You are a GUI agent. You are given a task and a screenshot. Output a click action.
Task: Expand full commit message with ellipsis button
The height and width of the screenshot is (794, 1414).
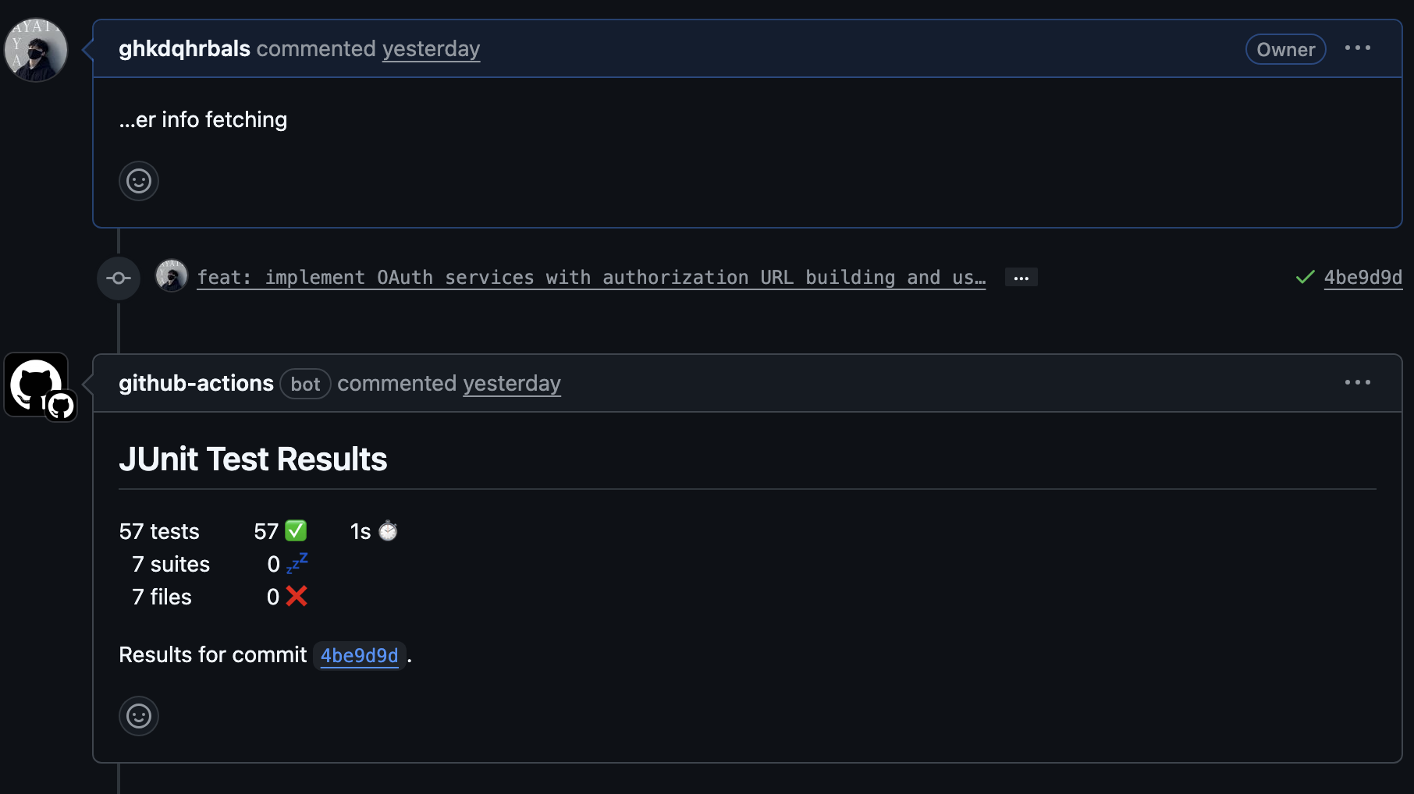click(1021, 278)
